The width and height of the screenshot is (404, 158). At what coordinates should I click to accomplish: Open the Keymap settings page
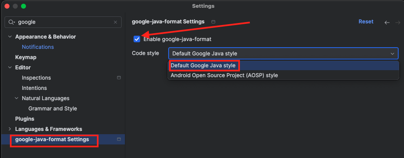click(26, 57)
